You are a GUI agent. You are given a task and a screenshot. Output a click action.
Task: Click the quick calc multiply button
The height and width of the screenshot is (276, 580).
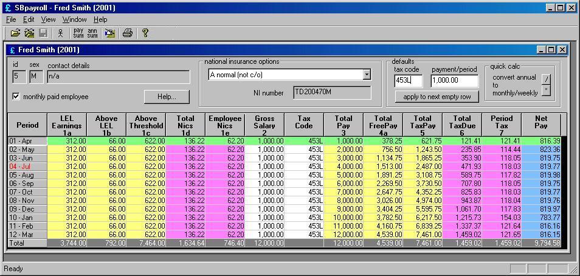(546, 90)
